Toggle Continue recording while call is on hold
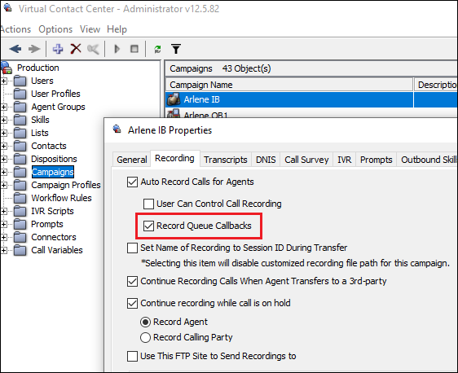Viewport: 458px width, 373px height. 132,304
